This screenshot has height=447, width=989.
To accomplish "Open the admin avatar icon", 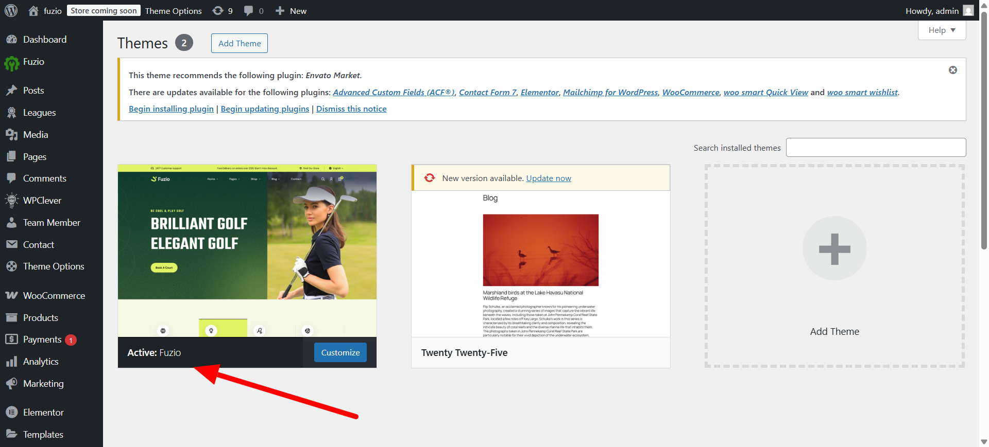I will click(x=968, y=11).
